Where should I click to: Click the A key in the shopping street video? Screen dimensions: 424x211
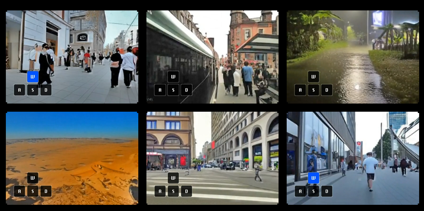point(20,90)
